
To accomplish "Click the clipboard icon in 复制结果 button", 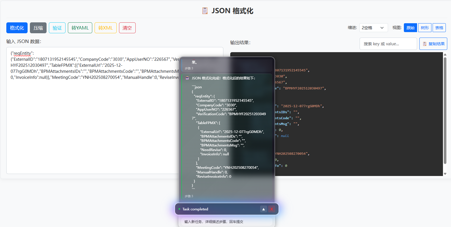I will 425,44.
